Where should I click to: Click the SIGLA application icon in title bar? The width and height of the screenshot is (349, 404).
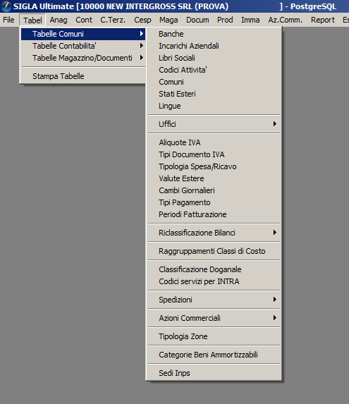(6, 6)
